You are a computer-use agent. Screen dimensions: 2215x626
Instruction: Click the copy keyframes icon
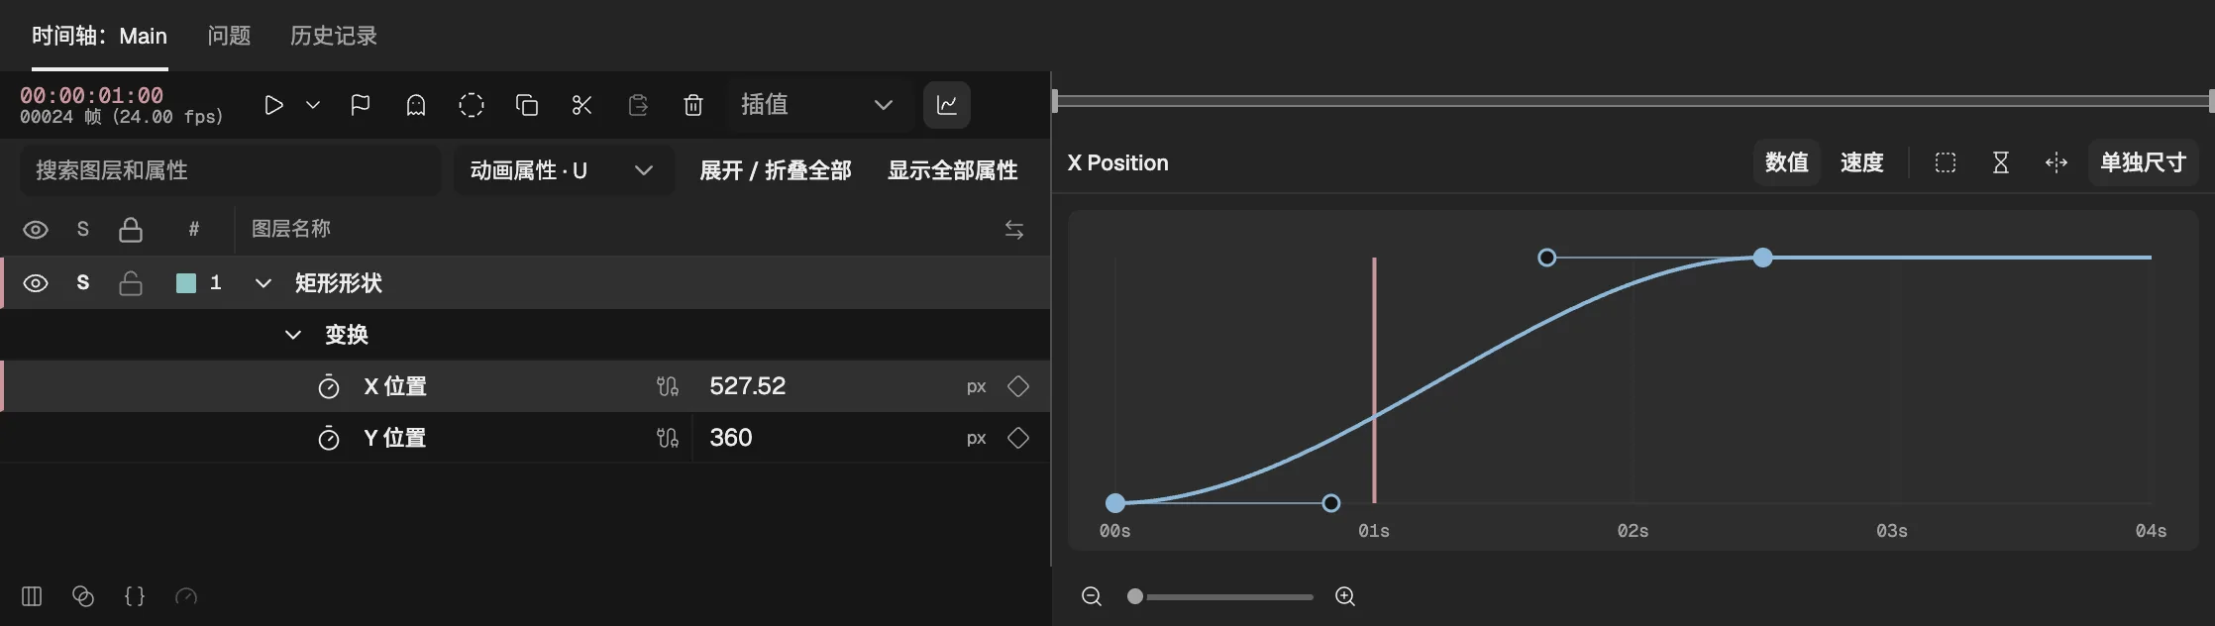point(527,105)
